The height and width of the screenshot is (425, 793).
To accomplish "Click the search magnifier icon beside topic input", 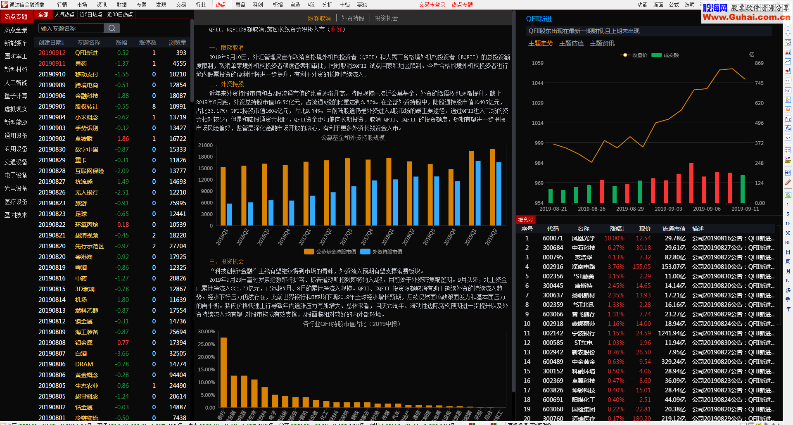I will [x=112, y=28].
